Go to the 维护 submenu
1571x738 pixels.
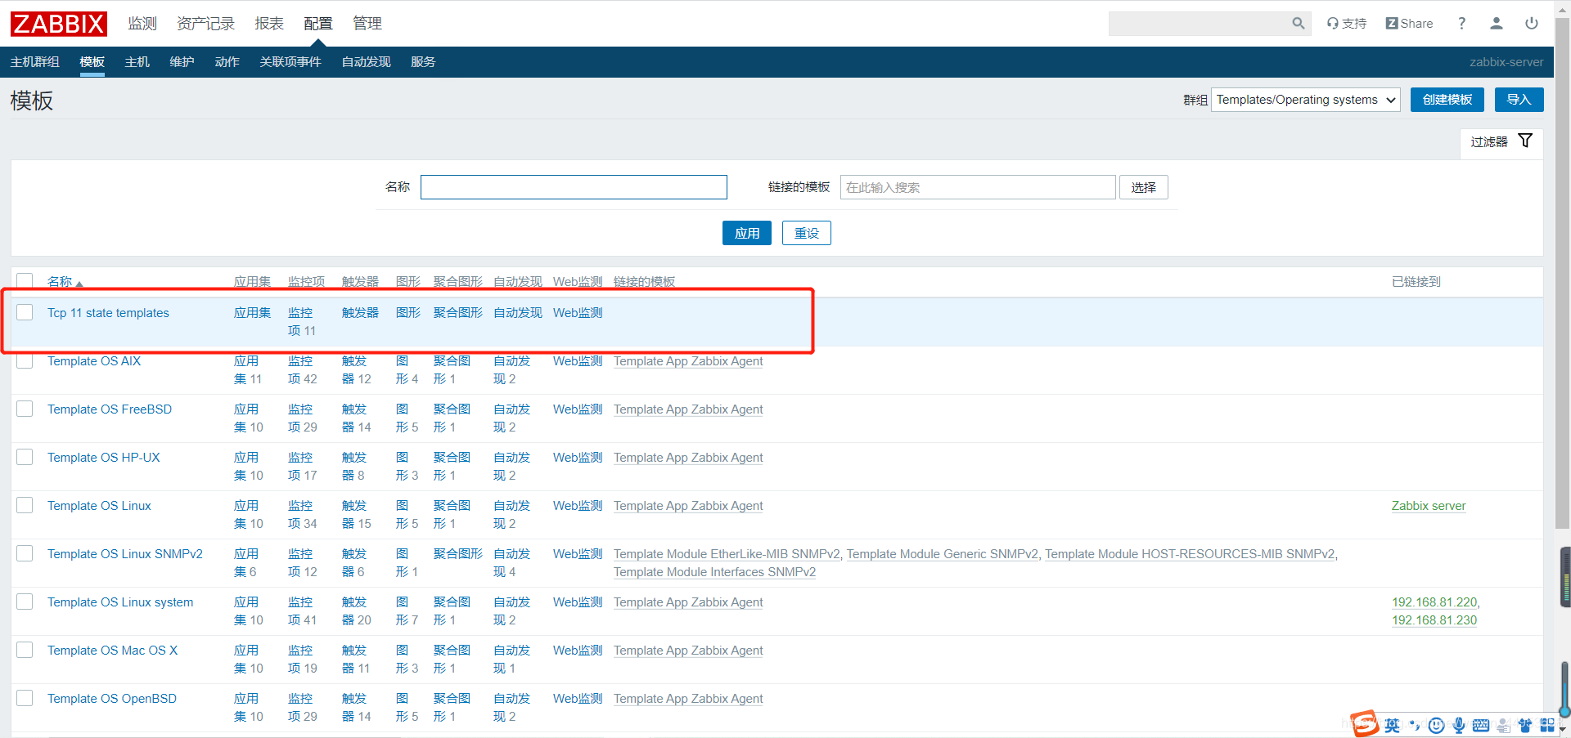coord(182,62)
